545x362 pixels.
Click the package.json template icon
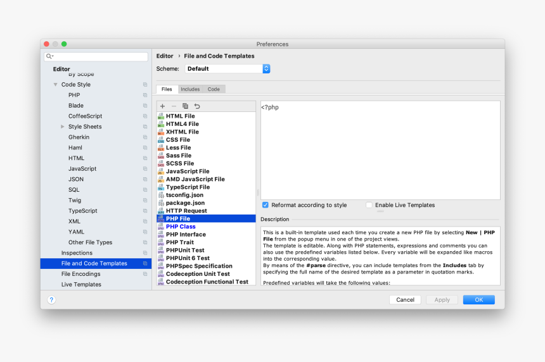(161, 203)
